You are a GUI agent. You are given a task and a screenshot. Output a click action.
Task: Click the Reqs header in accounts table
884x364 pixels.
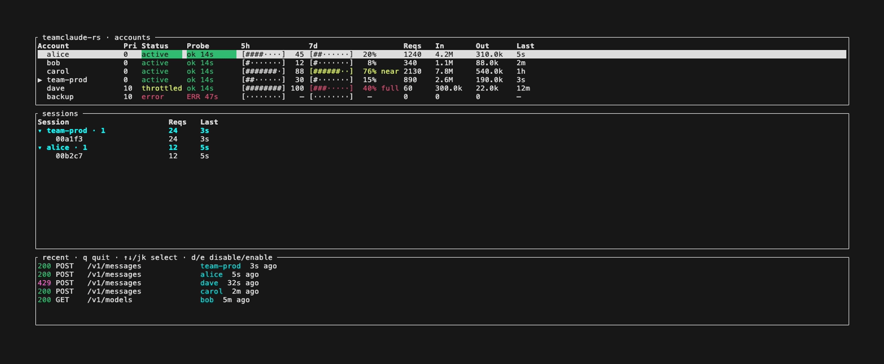[x=412, y=46]
